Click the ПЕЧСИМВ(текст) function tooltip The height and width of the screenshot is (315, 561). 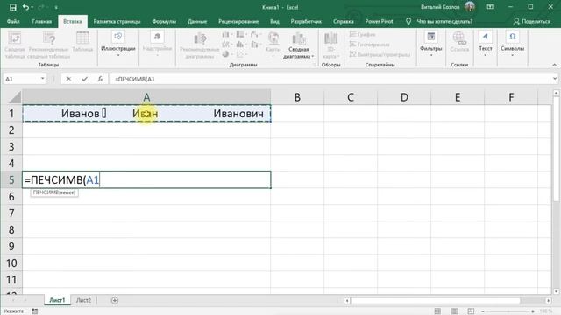coord(54,192)
